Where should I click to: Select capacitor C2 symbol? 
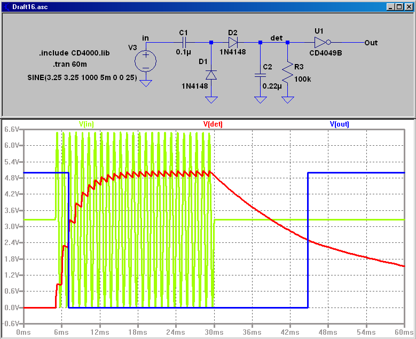tap(260, 75)
